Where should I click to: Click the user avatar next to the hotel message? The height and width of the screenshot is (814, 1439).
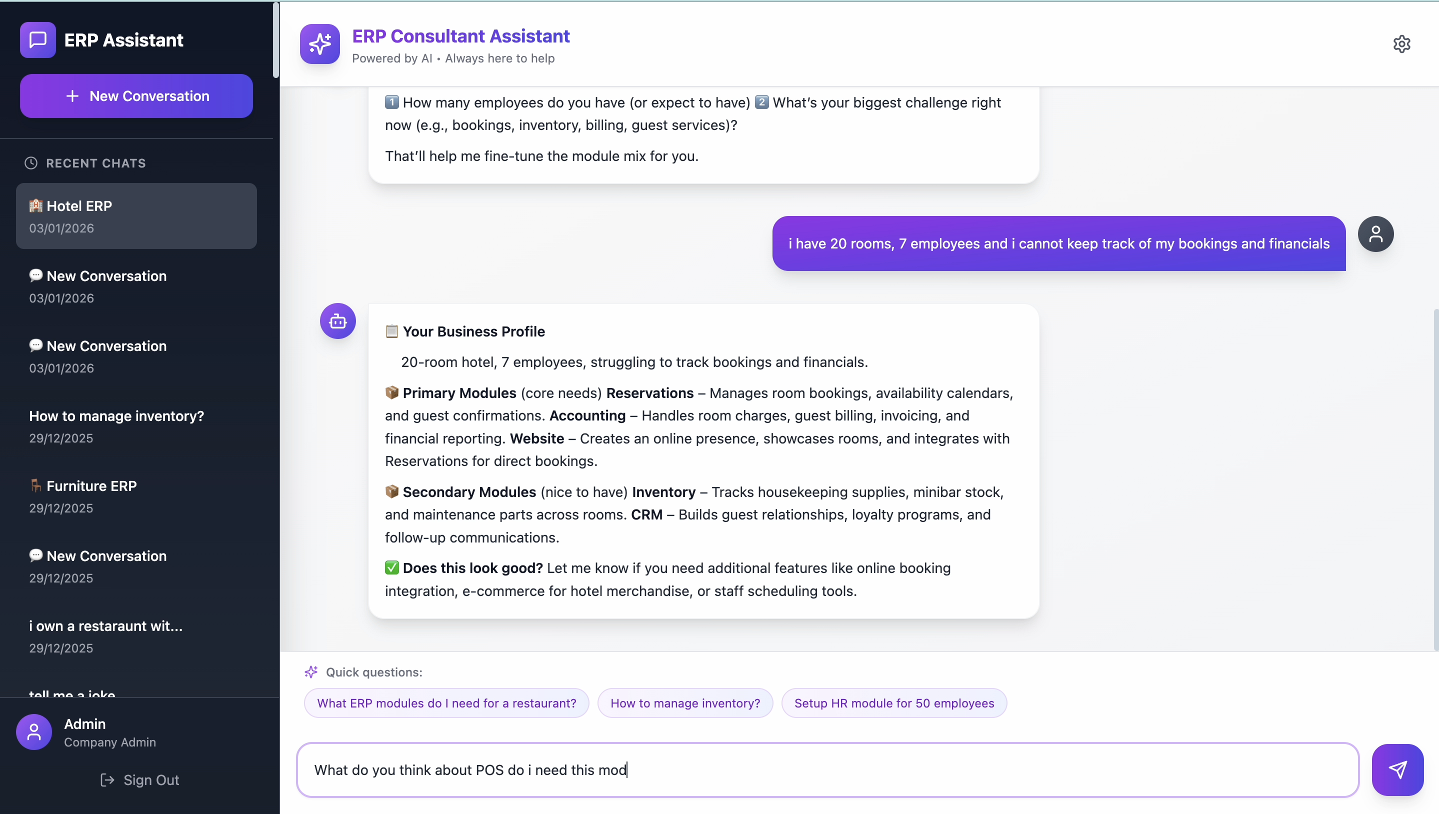(x=1376, y=234)
